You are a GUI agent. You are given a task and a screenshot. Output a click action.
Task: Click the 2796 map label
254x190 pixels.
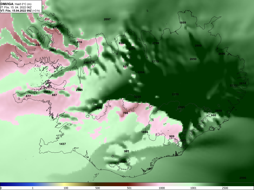click(156, 43)
